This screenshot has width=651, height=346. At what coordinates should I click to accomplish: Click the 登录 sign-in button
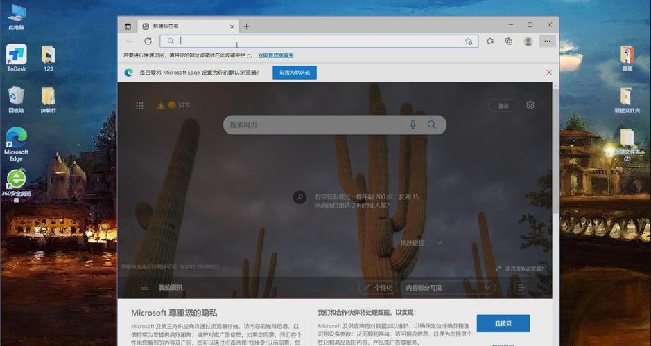pos(503,106)
